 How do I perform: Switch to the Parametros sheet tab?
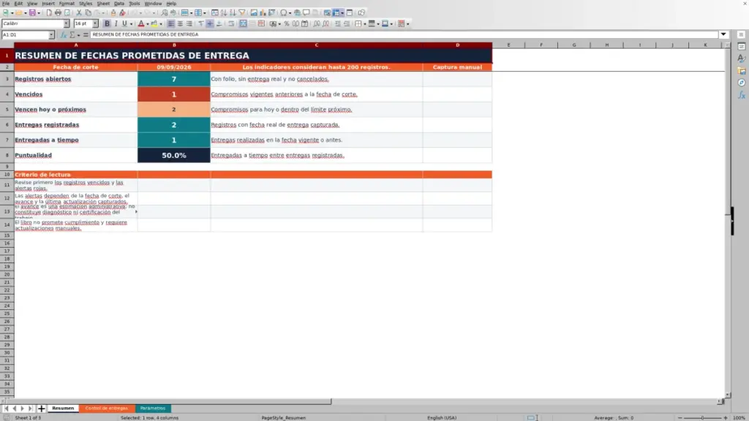coord(153,409)
